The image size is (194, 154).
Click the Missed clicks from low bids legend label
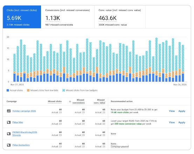(x=44, y=90)
